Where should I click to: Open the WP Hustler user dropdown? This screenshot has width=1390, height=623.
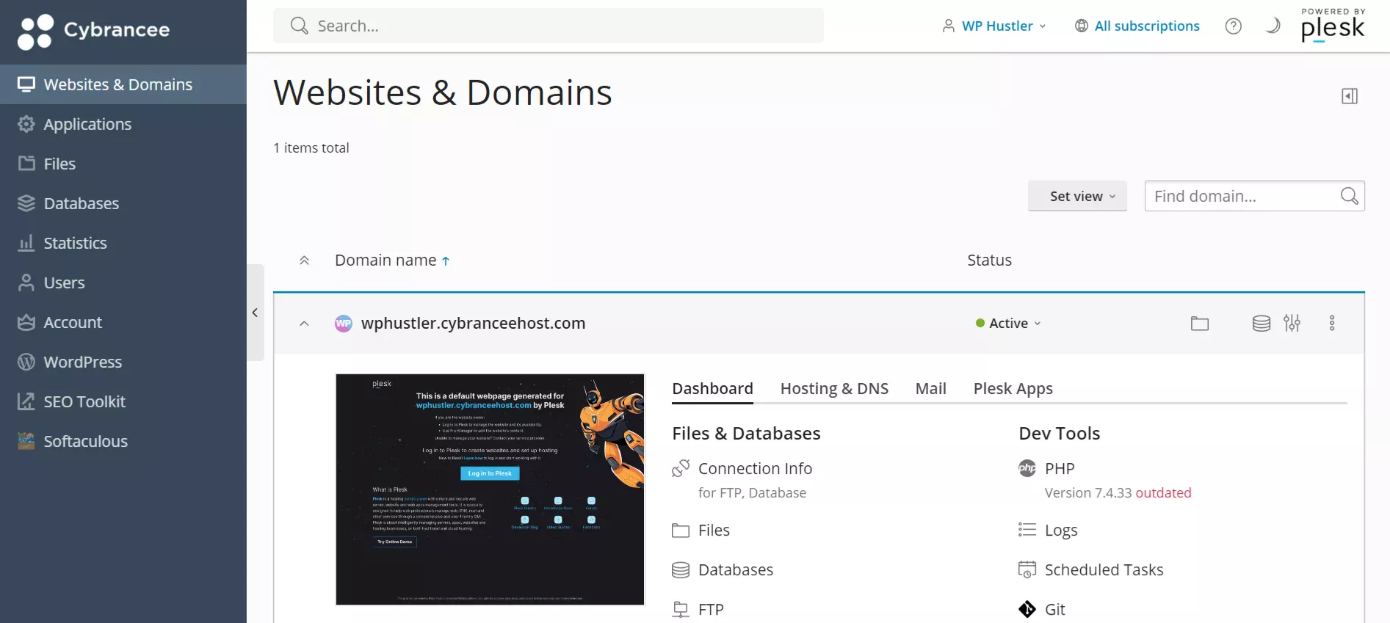[994, 26]
